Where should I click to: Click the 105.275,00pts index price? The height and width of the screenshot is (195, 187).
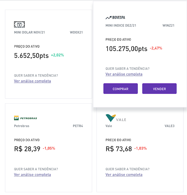(126, 49)
